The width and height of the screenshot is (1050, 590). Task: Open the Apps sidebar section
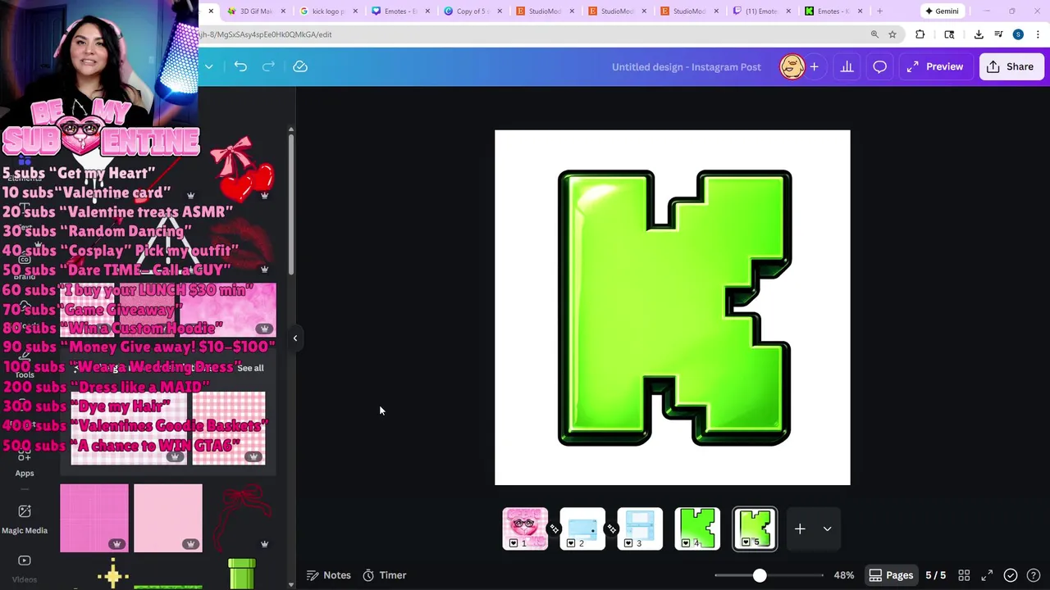[25, 463]
